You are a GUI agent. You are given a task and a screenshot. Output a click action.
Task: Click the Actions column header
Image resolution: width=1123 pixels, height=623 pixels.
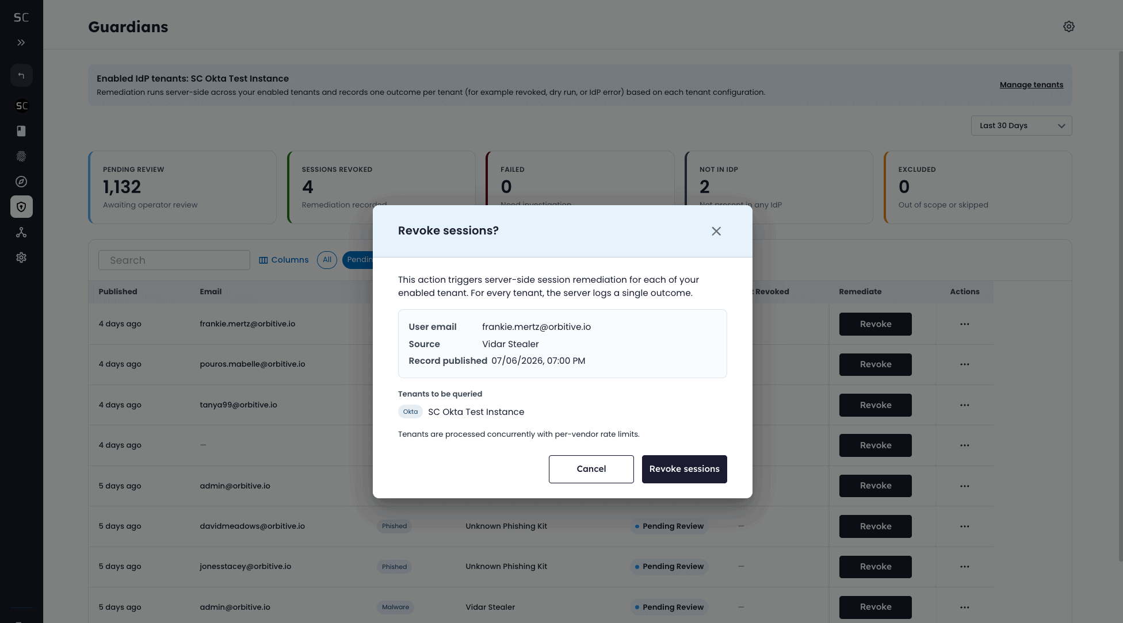[965, 292]
